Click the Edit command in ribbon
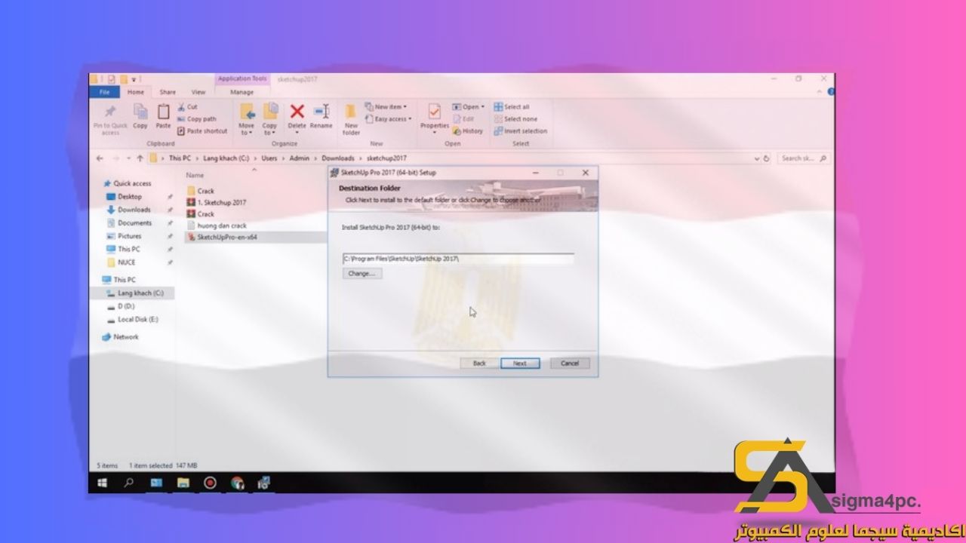 [x=464, y=119]
